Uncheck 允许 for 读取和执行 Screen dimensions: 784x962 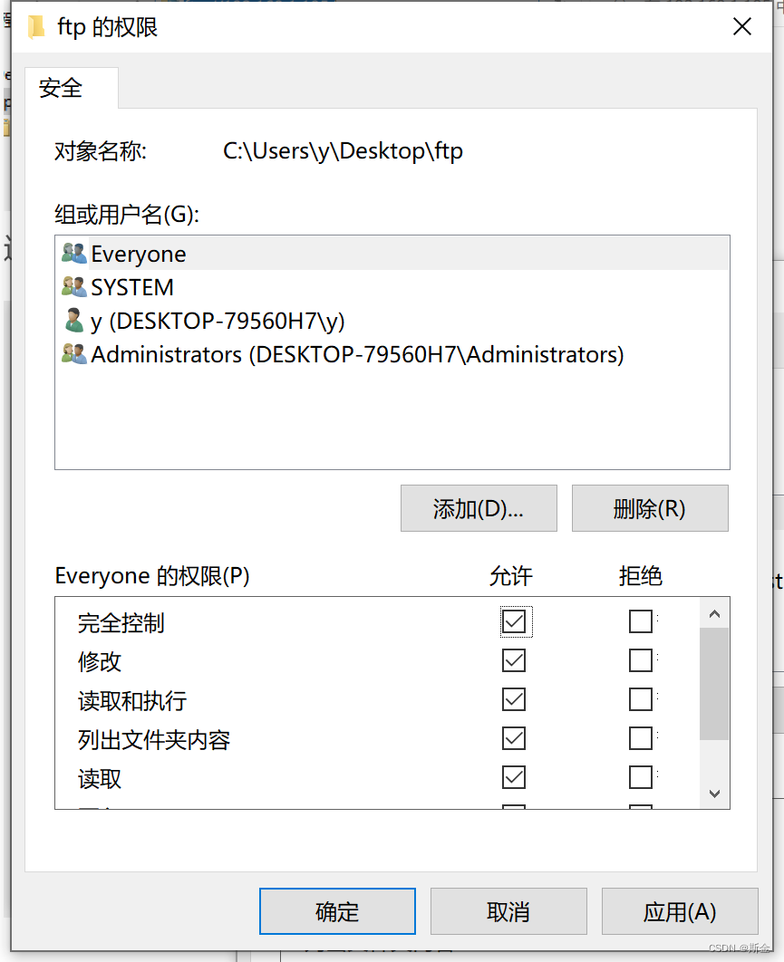pos(514,699)
